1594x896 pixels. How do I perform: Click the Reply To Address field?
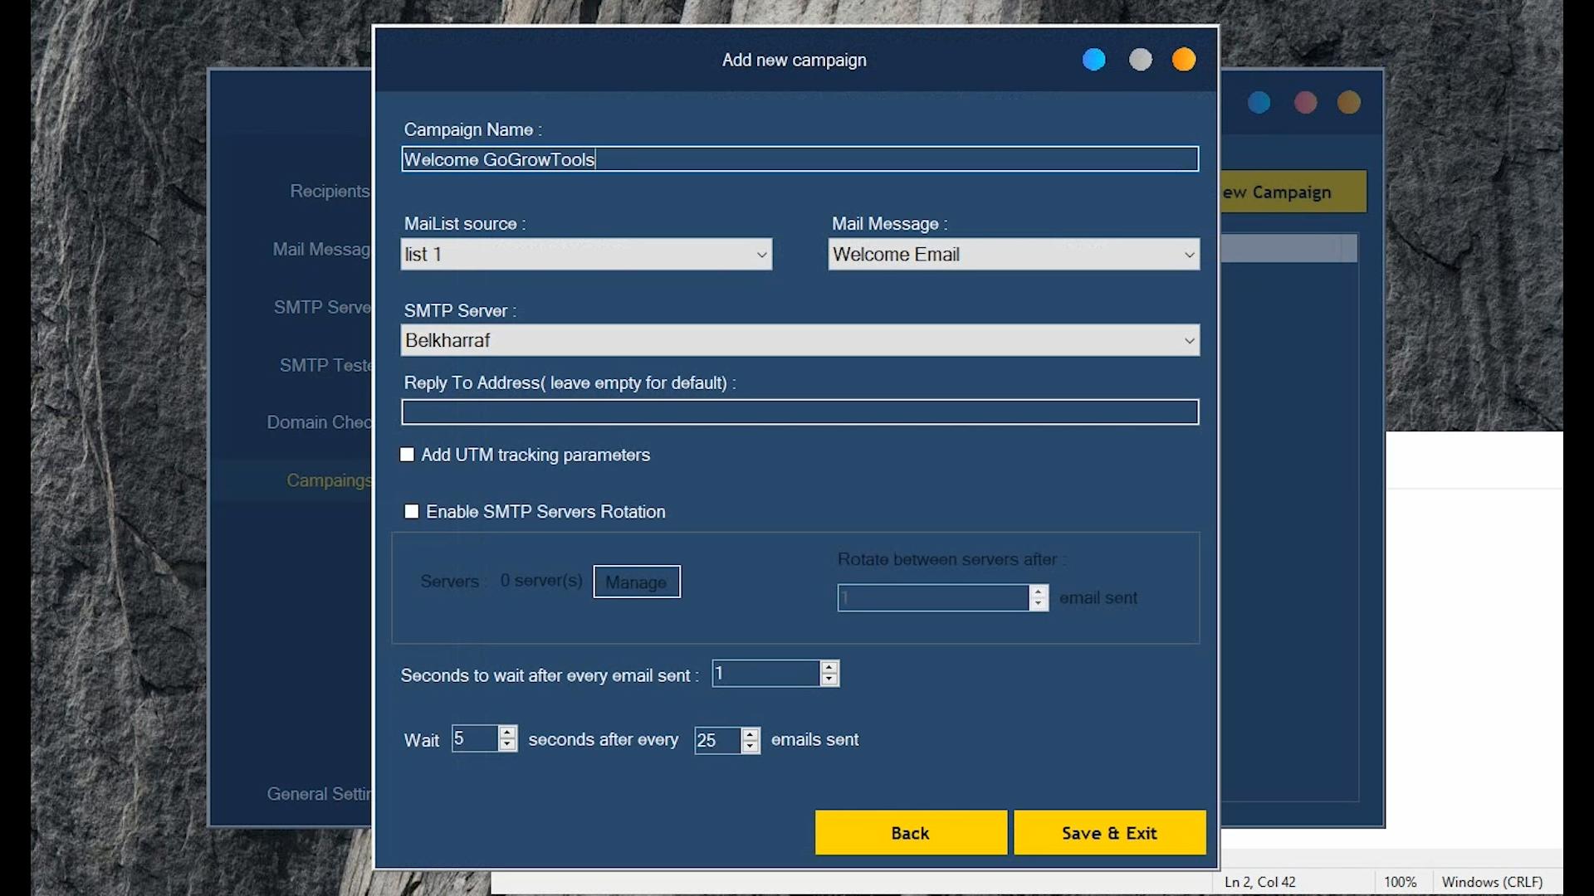coord(799,411)
